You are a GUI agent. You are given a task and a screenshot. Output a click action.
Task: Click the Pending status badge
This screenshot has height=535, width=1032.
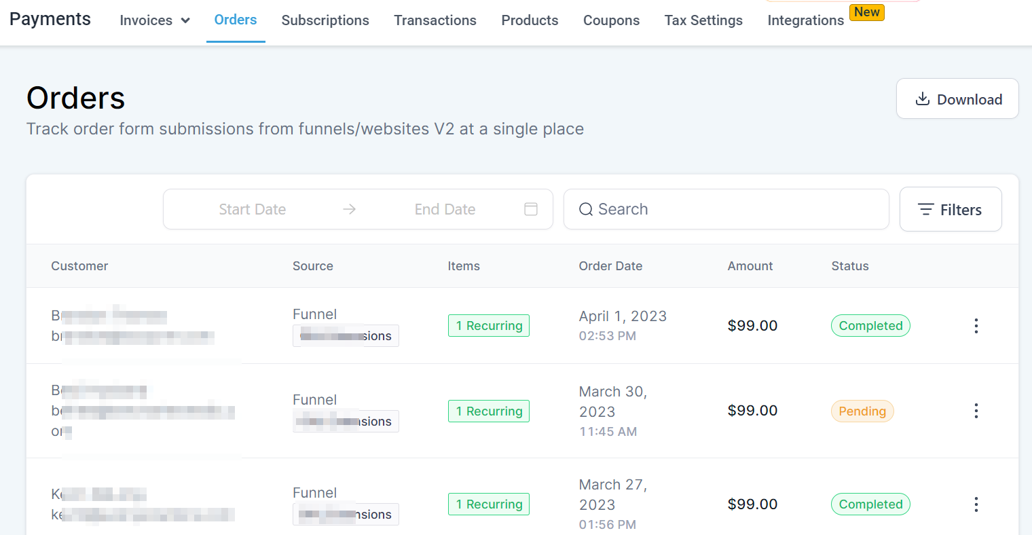tap(862, 411)
